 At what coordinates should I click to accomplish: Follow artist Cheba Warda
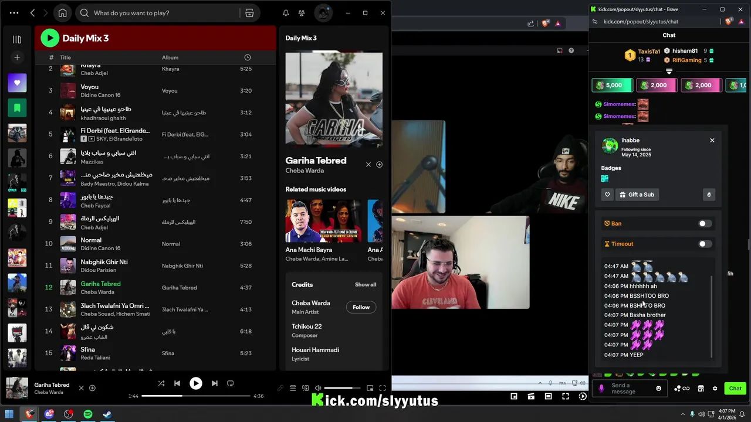(361, 307)
